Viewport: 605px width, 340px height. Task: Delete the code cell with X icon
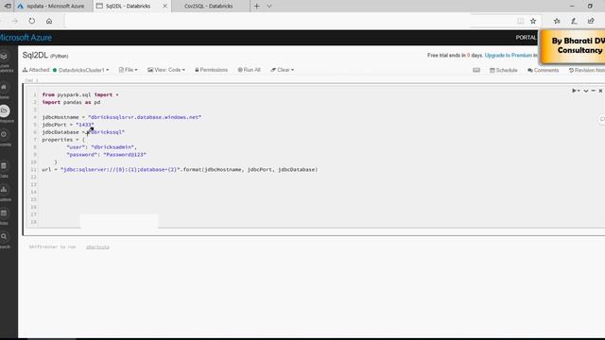click(600, 91)
